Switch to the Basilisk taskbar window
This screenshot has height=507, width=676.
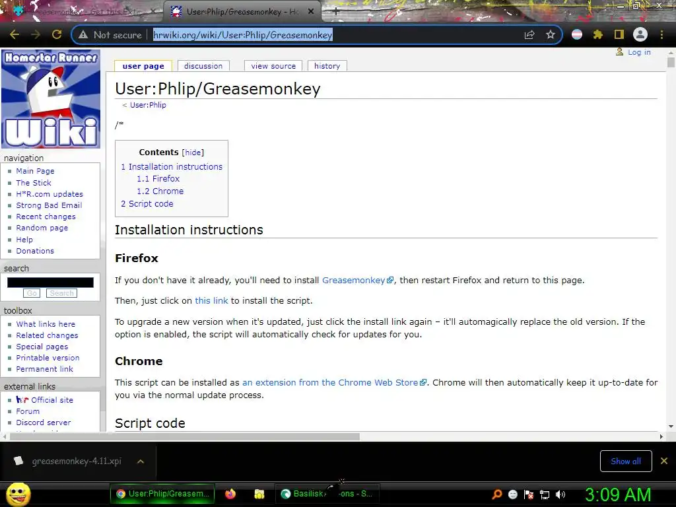coord(327,494)
